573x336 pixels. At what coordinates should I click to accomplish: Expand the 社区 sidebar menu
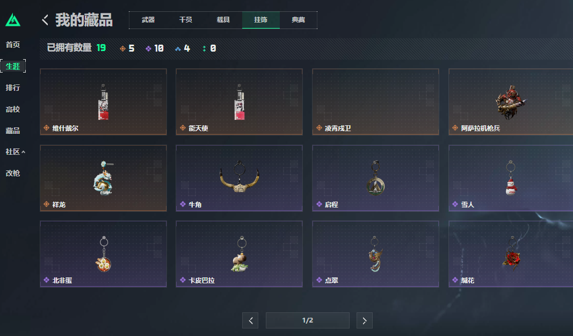pos(15,152)
